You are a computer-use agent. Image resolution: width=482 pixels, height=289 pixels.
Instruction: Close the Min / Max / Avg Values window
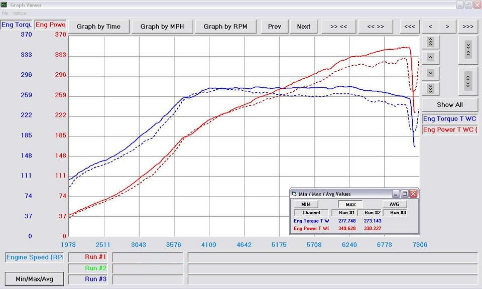tap(413, 194)
